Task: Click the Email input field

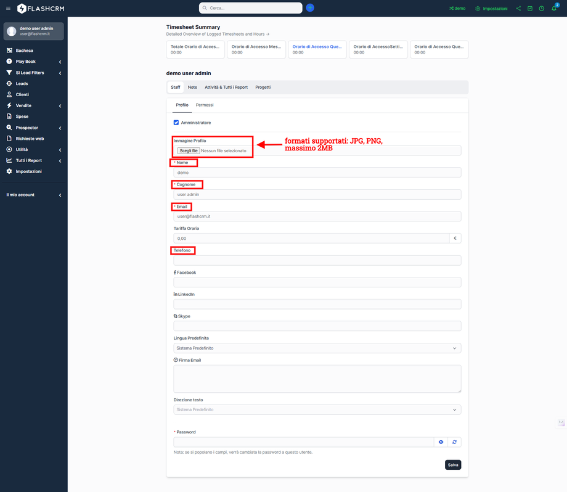Action: tap(317, 216)
